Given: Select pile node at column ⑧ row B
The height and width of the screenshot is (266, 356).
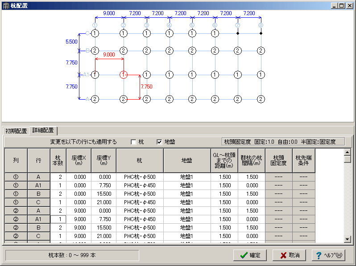Looking at the screenshot, I should click(261, 51).
